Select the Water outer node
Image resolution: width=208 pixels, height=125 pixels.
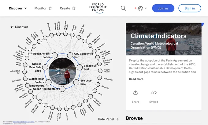tap(46, 105)
